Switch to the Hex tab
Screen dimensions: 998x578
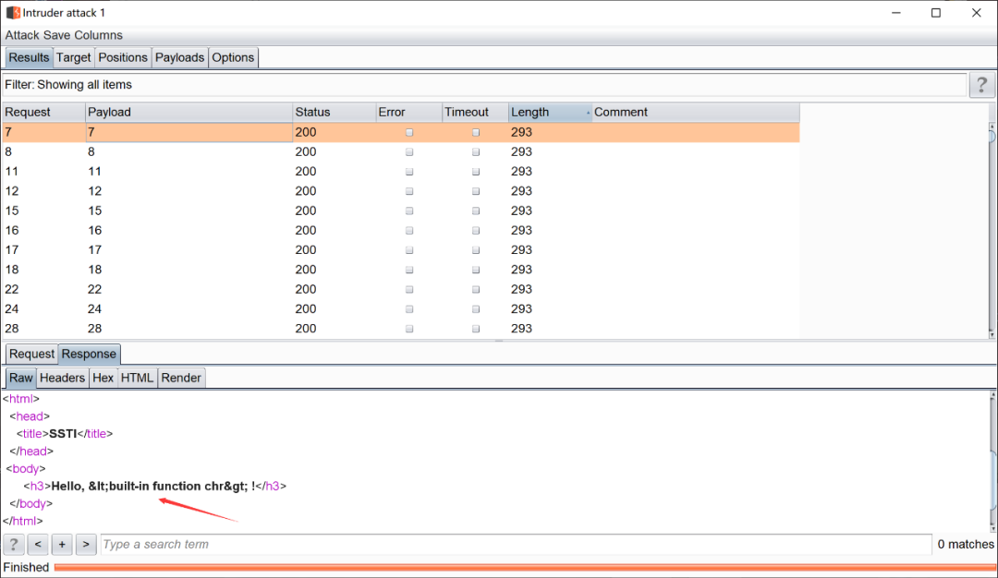coord(103,377)
